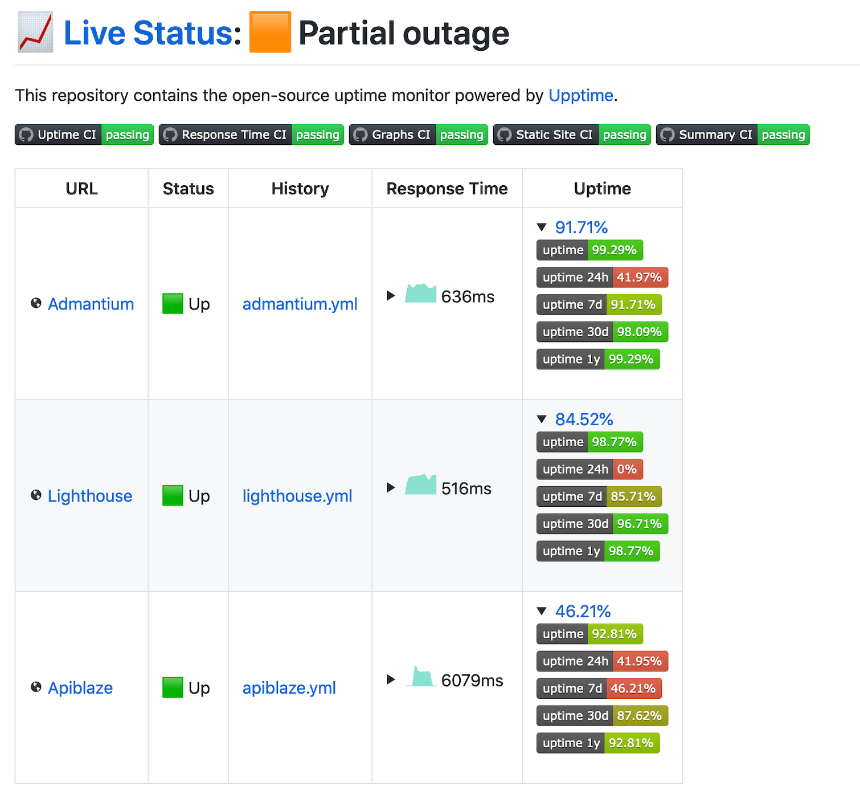Open the Graphs CI passing badge

point(419,135)
